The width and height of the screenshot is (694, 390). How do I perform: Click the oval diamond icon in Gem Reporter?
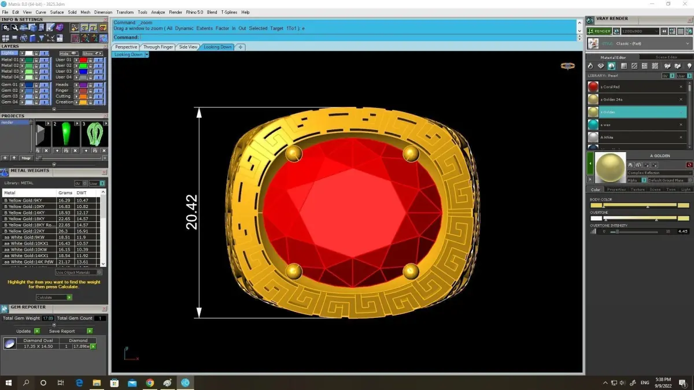point(10,344)
